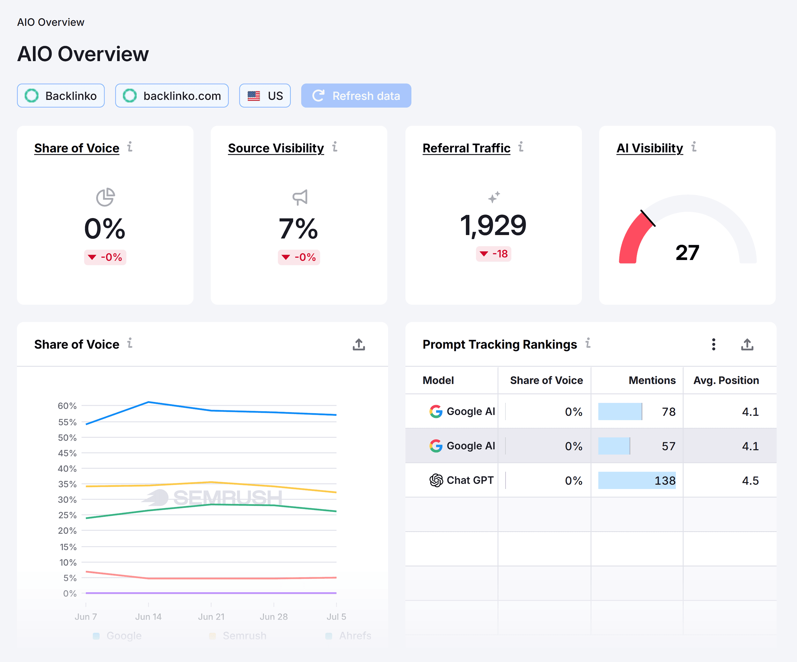Click the Refresh data button
The width and height of the screenshot is (797, 662).
(x=356, y=96)
